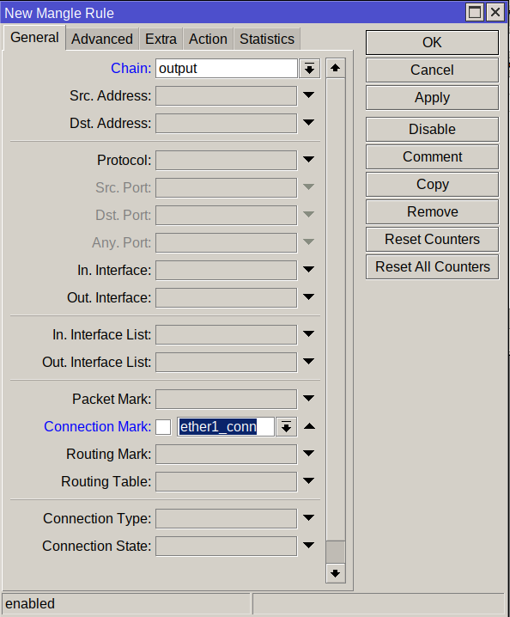Switch to the Action tab
The image size is (510, 617).
(x=208, y=39)
